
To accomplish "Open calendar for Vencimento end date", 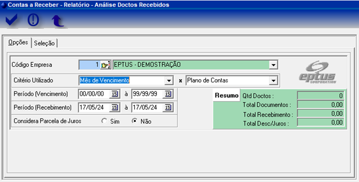I will pos(167,94).
